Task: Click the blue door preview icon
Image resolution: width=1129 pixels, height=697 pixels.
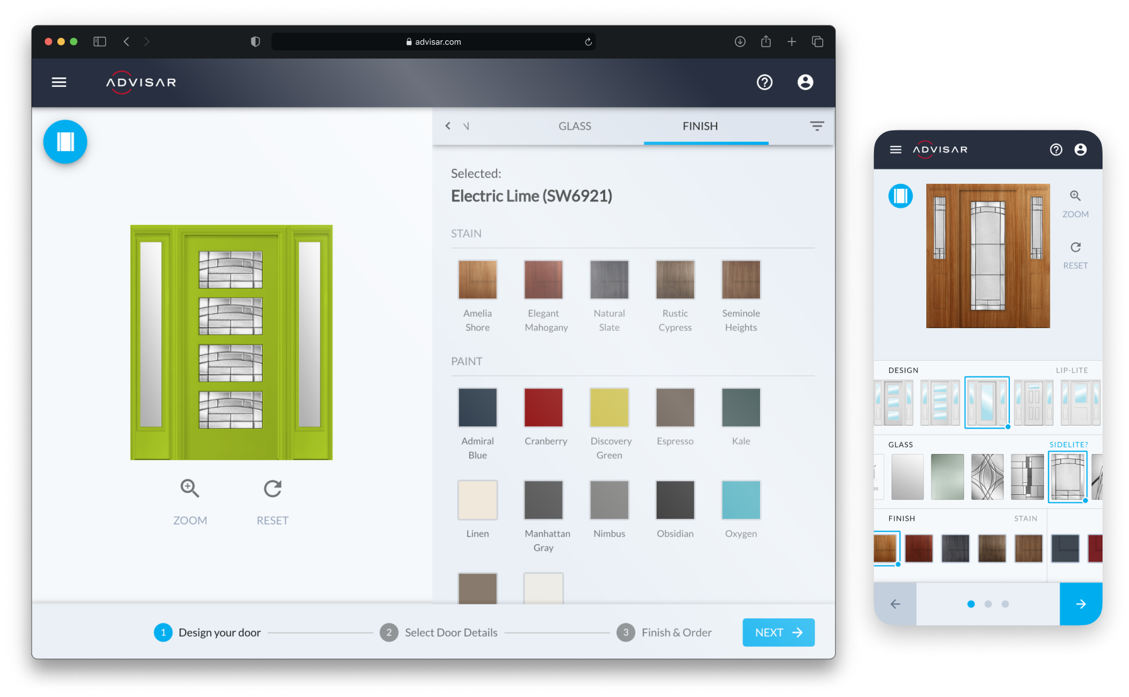Action: click(x=65, y=142)
